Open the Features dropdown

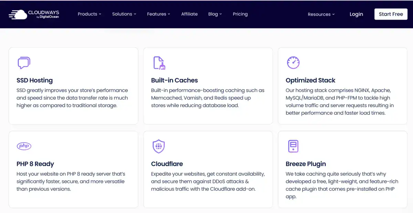point(158,14)
